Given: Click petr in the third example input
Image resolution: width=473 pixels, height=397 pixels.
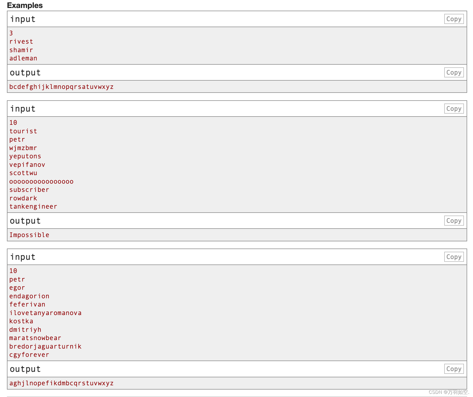Looking at the screenshot, I should 17,279.
